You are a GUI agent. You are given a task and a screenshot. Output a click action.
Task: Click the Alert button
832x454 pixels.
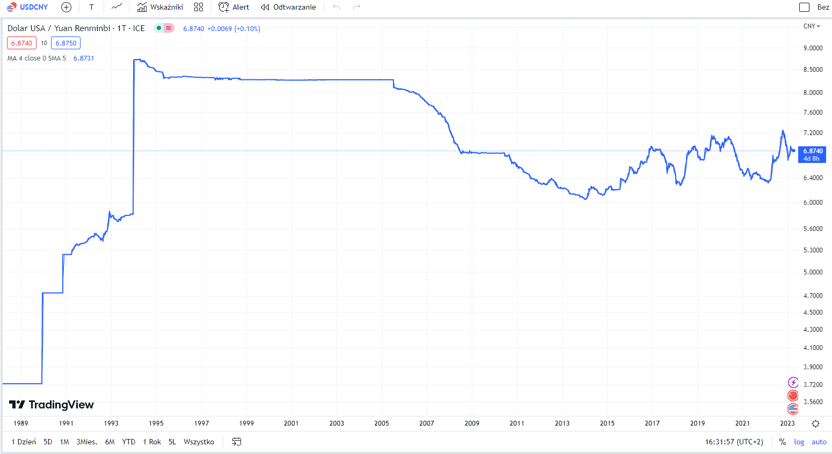(x=234, y=7)
